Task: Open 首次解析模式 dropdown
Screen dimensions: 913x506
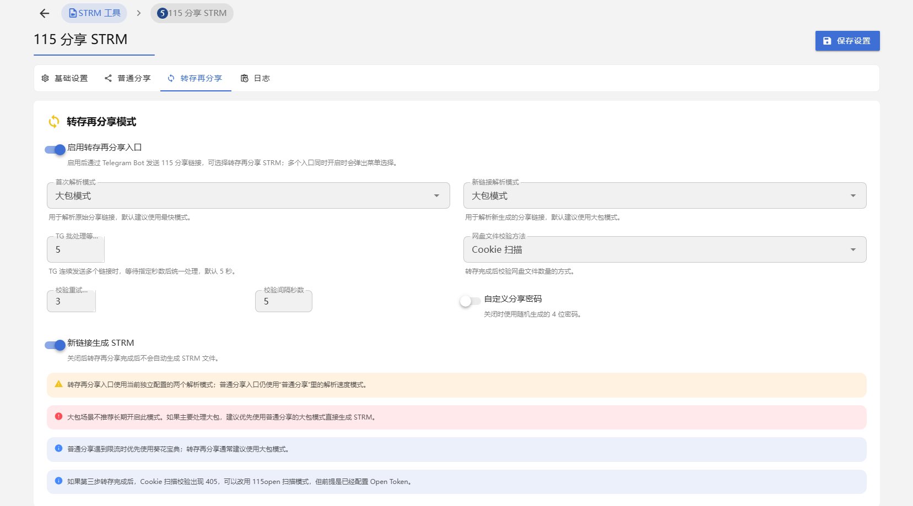Action: click(248, 195)
